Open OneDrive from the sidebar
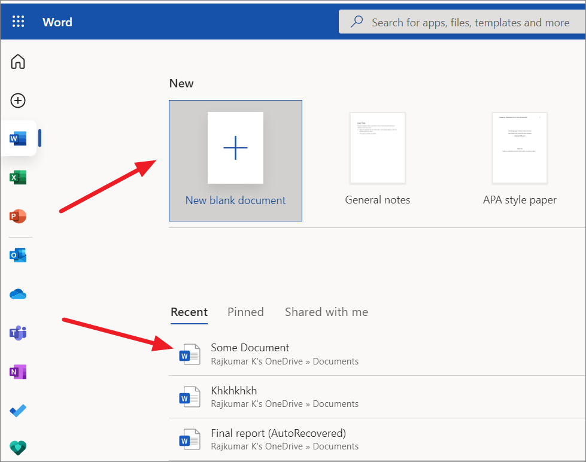 point(18,293)
